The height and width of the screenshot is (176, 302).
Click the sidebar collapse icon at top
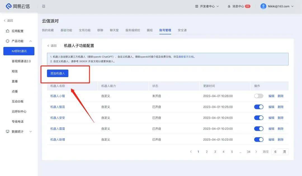coord(43,6)
